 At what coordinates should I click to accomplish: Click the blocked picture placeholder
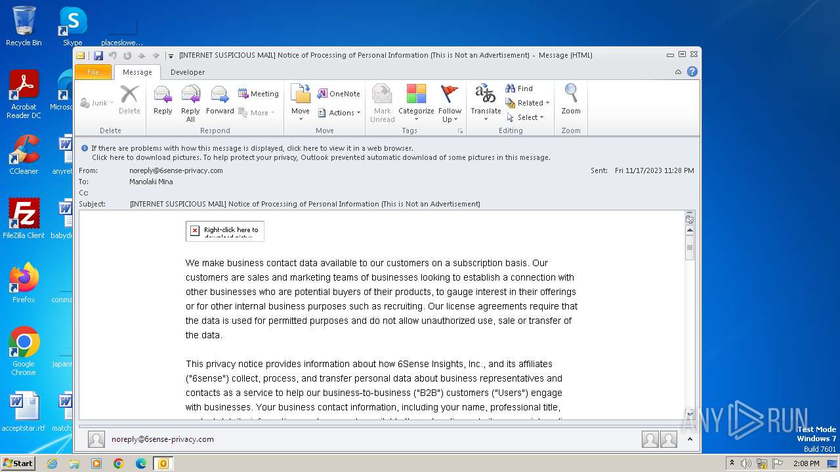tap(225, 231)
